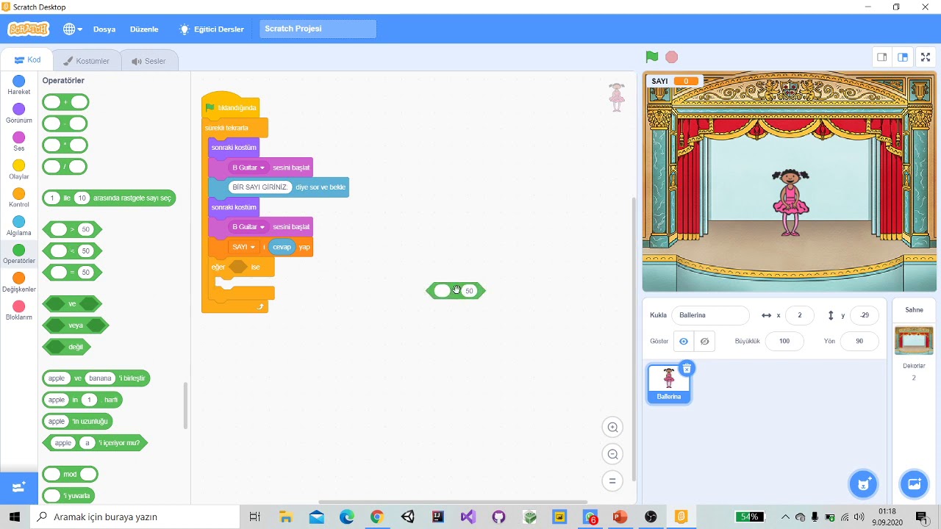The width and height of the screenshot is (941, 529).
Task: Switch to large stage layout
Action: pos(903,57)
